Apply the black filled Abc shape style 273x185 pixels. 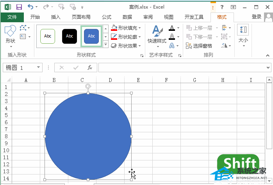tap(70, 36)
